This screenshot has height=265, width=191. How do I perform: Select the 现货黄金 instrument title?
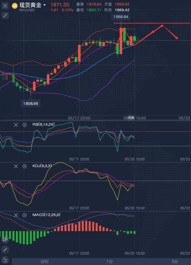tap(30, 5)
